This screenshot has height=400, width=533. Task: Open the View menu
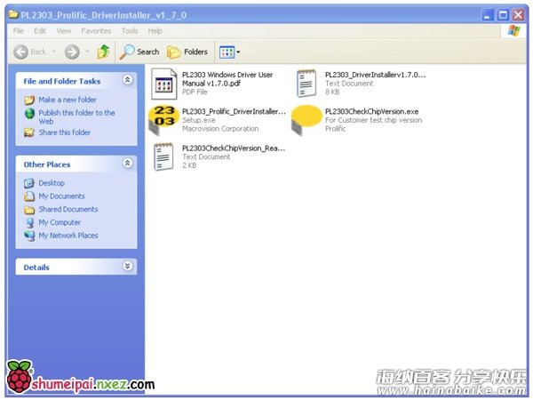pos(64,31)
